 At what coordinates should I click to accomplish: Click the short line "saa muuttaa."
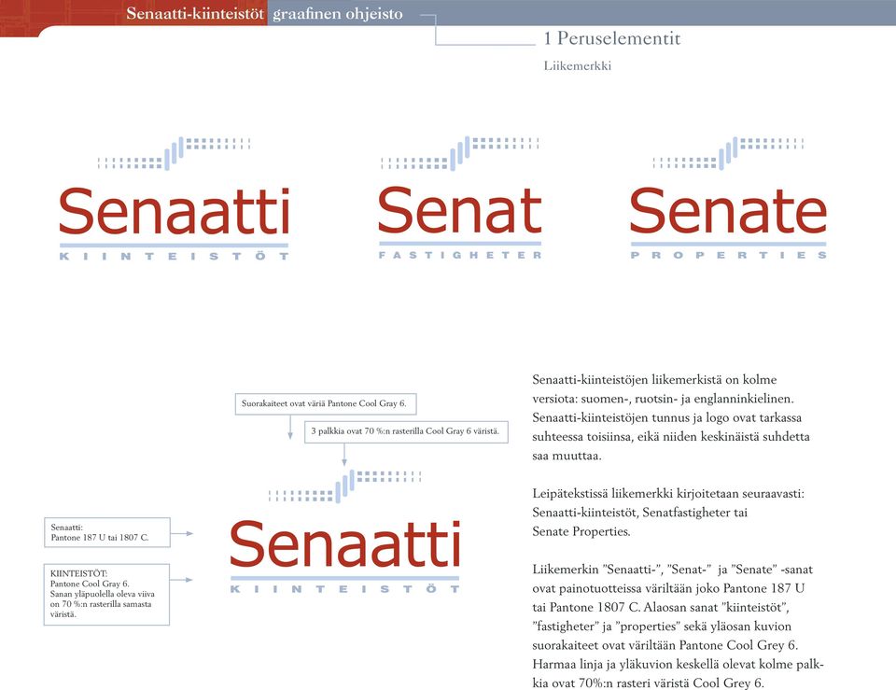pos(567,456)
